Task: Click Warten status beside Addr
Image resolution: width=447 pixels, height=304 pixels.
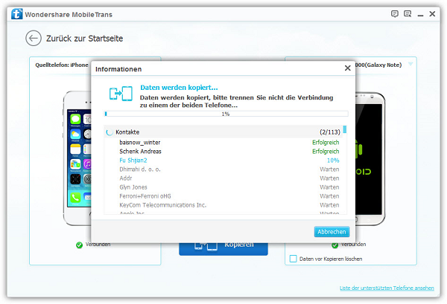Action: (x=329, y=178)
